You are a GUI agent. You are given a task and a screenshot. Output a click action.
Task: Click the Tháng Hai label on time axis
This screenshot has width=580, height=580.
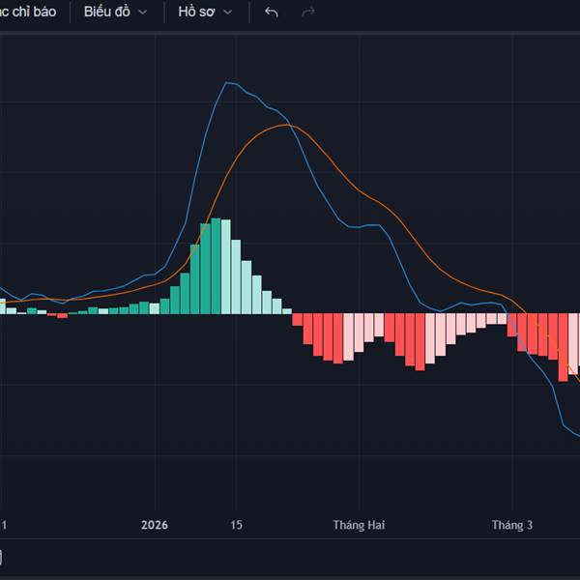click(359, 525)
